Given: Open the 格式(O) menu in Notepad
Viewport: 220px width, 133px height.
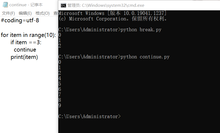Looking at the screenshot, I should [x=42, y=13].
